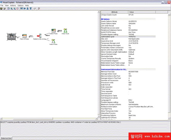Click the overview window toolbar icon
This screenshot has width=171, height=140.
coord(8,8)
